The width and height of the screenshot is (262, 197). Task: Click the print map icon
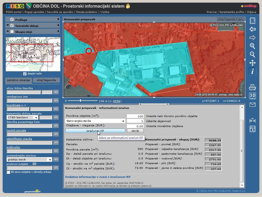pos(252,87)
